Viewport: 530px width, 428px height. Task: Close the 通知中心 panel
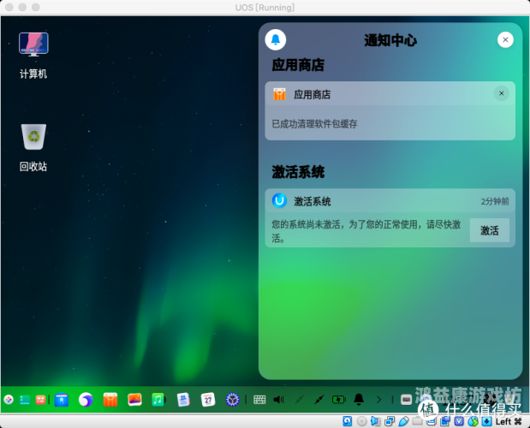[x=505, y=40]
